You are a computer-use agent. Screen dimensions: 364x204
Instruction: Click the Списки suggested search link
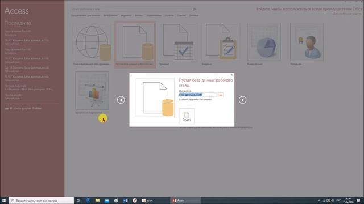181,15
